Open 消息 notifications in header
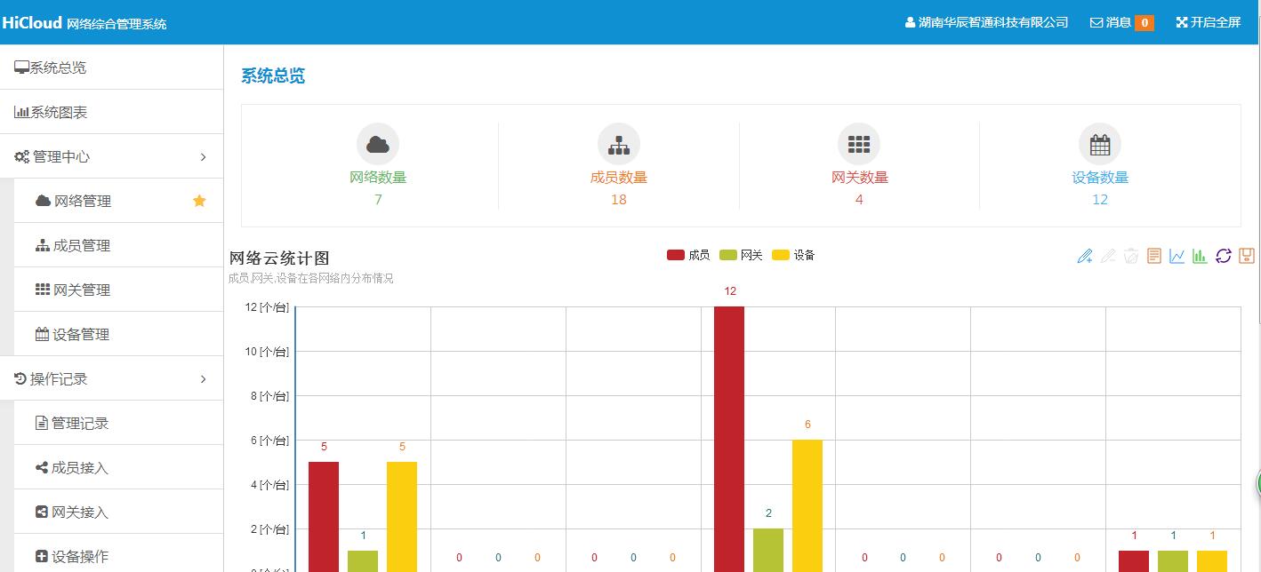Screen dimensions: 1261x572 click(1120, 22)
